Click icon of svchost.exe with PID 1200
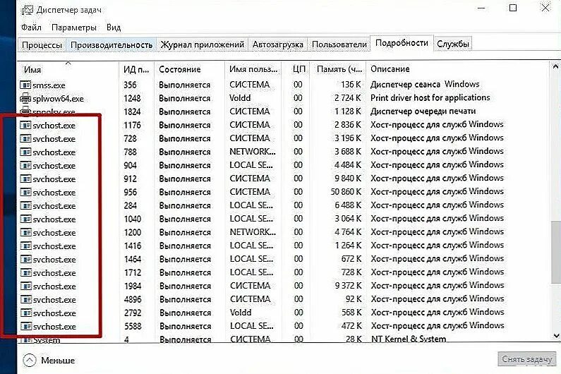 click(25, 232)
